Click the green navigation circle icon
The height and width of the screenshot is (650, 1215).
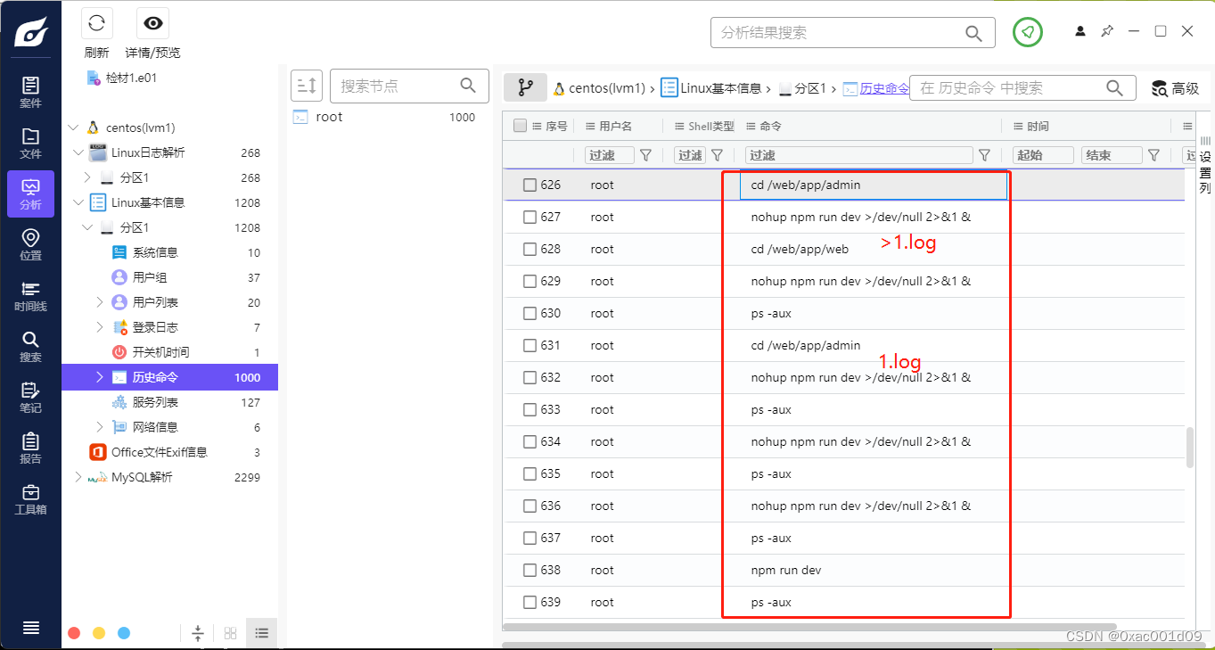(1028, 32)
